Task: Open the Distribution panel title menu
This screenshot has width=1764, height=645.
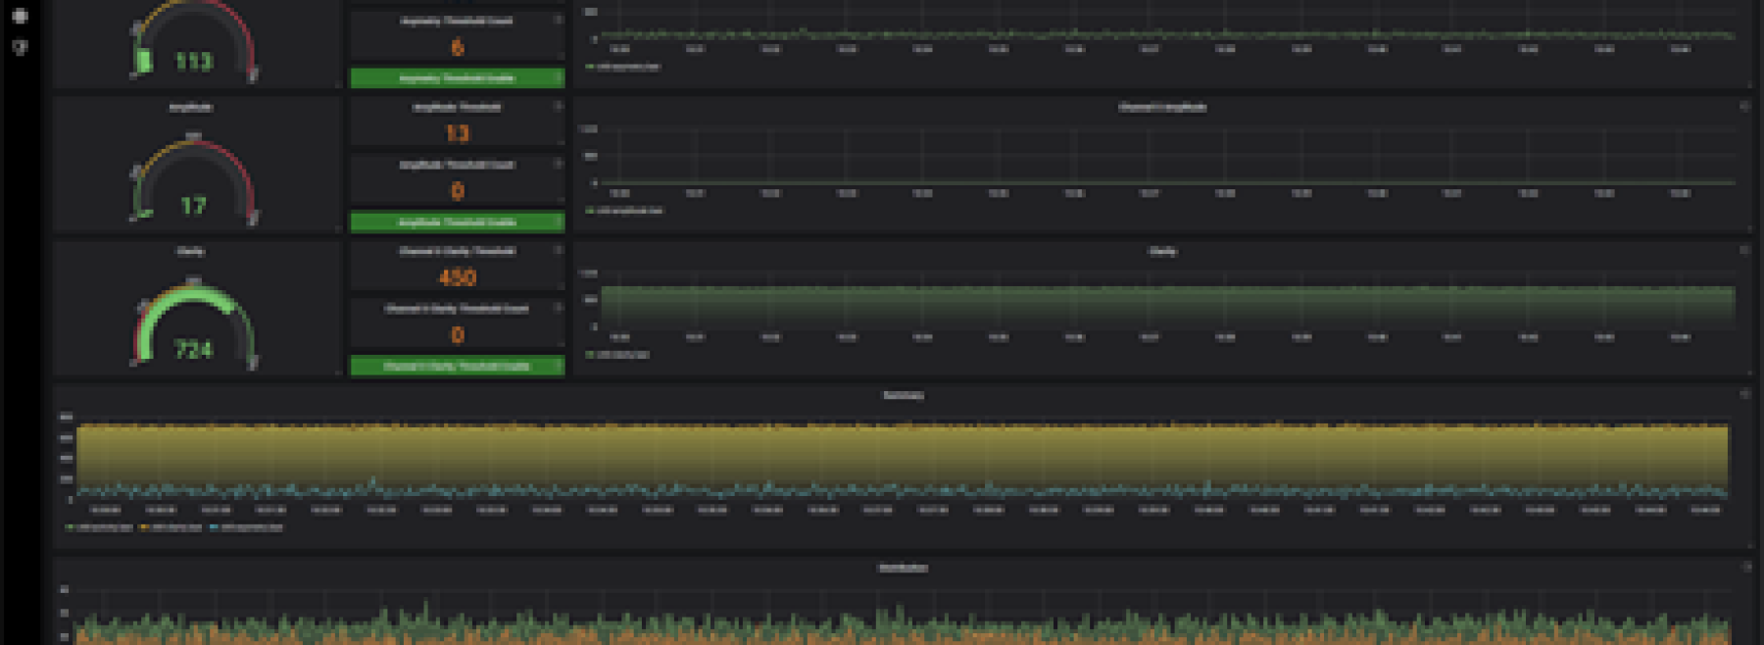Action: point(903,568)
